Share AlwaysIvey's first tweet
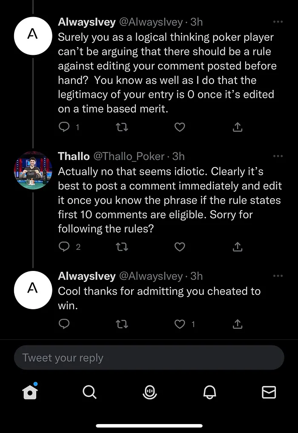Screen dimensions: 298x433 pos(238,127)
